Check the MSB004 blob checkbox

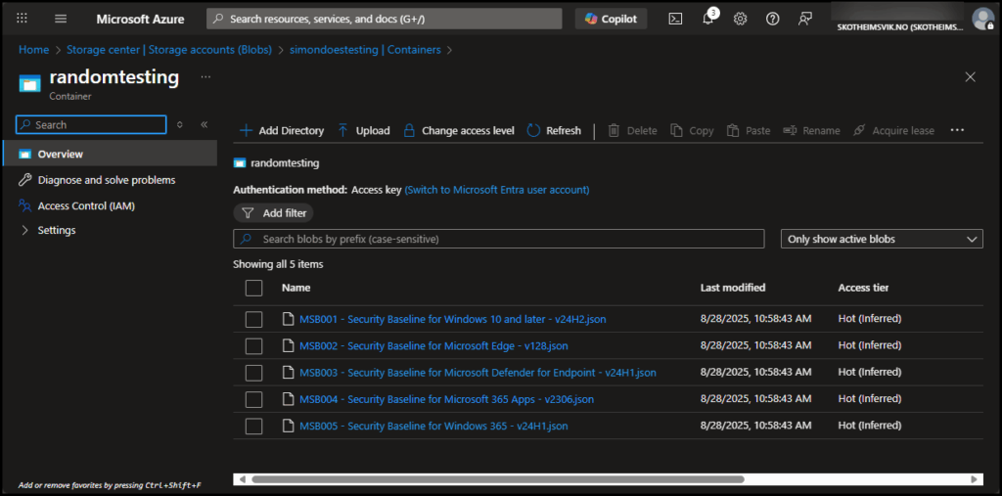[x=253, y=399]
